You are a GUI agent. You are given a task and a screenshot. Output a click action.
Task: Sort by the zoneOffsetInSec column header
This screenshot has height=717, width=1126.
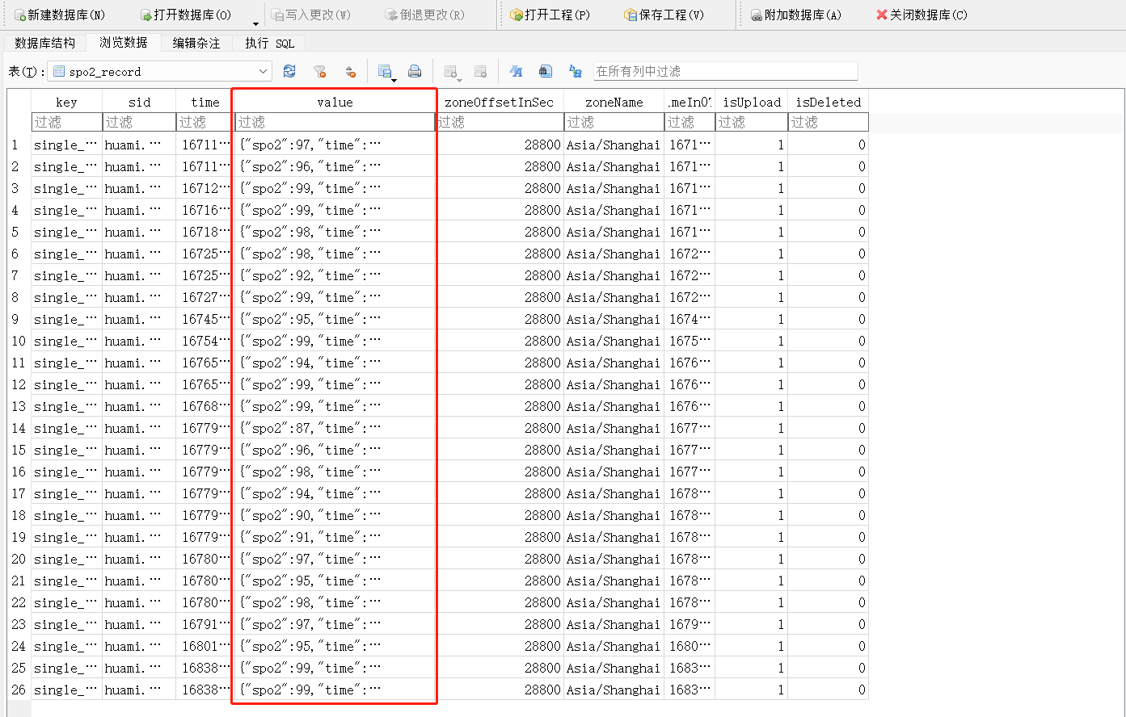click(x=500, y=102)
